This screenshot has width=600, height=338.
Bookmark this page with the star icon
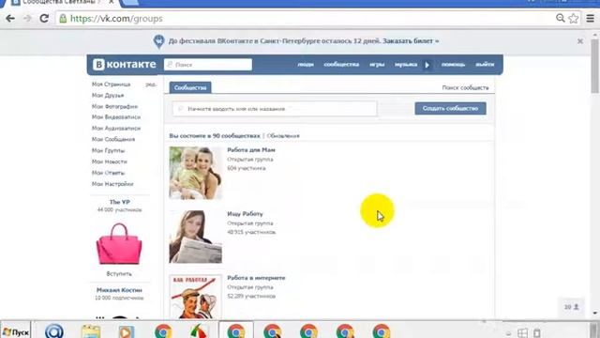[573, 19]
